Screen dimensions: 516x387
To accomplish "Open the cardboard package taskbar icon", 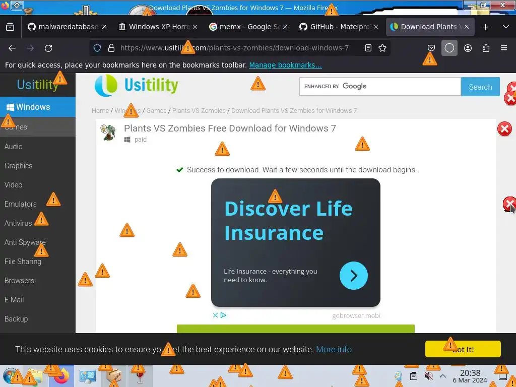I will [113, 376].
